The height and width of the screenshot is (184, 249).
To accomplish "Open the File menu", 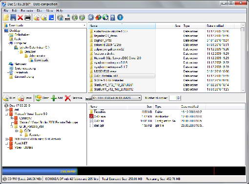I will click(x=6, y=11).
